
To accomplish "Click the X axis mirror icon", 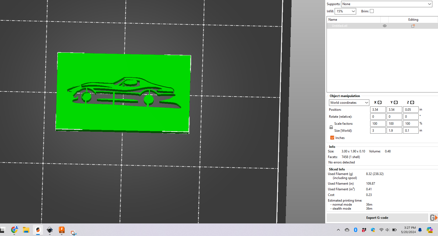I will (x=380, y=102).
